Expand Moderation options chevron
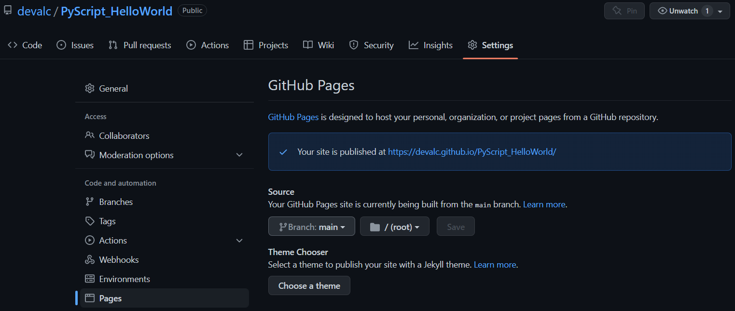735x311 pixels. coord(239,155)
